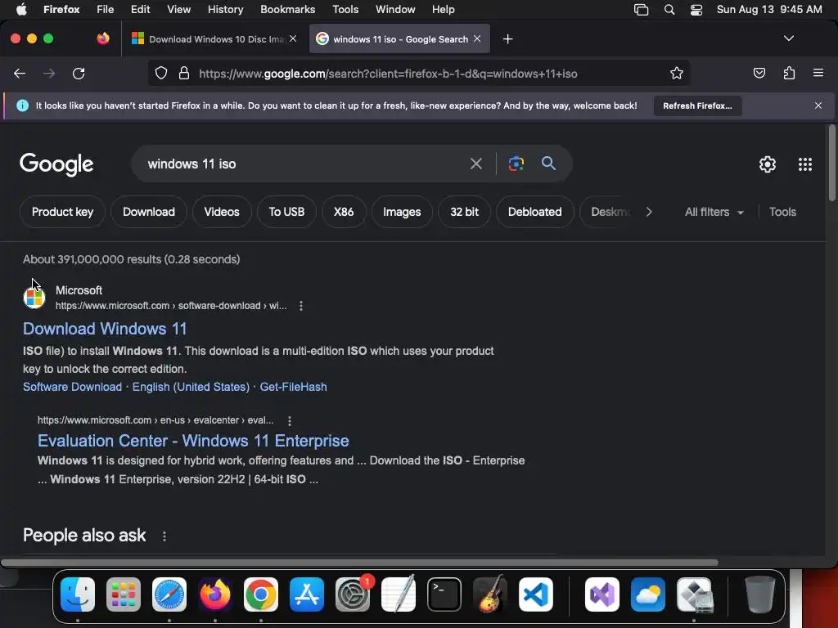The height and width of the screenshot is (628, 838).
Task: Open the History menu
Action: [x=225, y=10]
